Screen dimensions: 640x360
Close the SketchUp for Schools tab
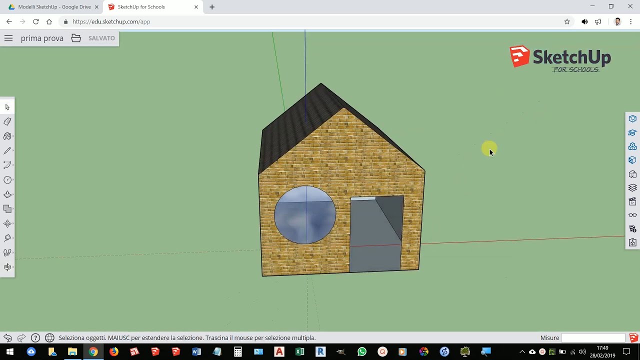[x=196, y=7]
